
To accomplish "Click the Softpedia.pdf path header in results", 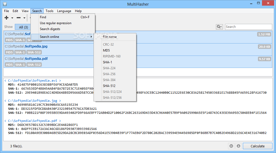I will click(x=33, y=121).
